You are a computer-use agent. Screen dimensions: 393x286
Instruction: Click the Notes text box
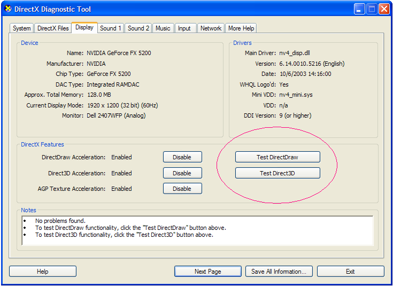point(197,230)
